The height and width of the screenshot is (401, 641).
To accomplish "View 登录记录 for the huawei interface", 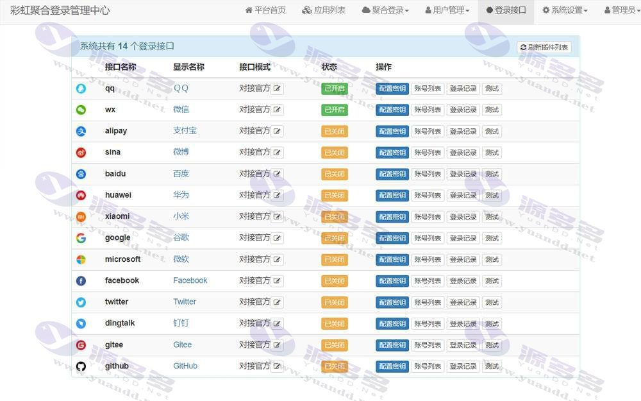I will coord(463,195).
